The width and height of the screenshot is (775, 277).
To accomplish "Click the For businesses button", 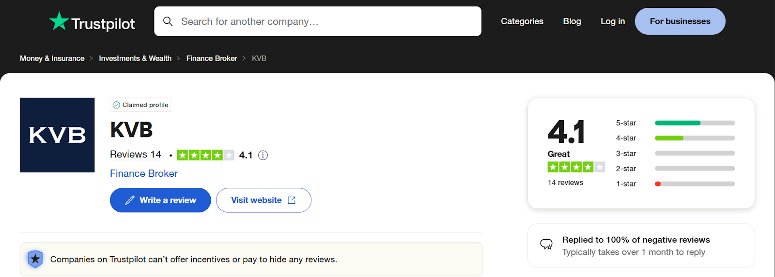I will [680, 21].
